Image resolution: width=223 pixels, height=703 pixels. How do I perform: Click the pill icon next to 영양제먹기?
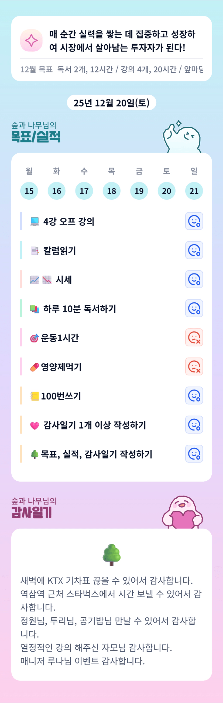35,367
